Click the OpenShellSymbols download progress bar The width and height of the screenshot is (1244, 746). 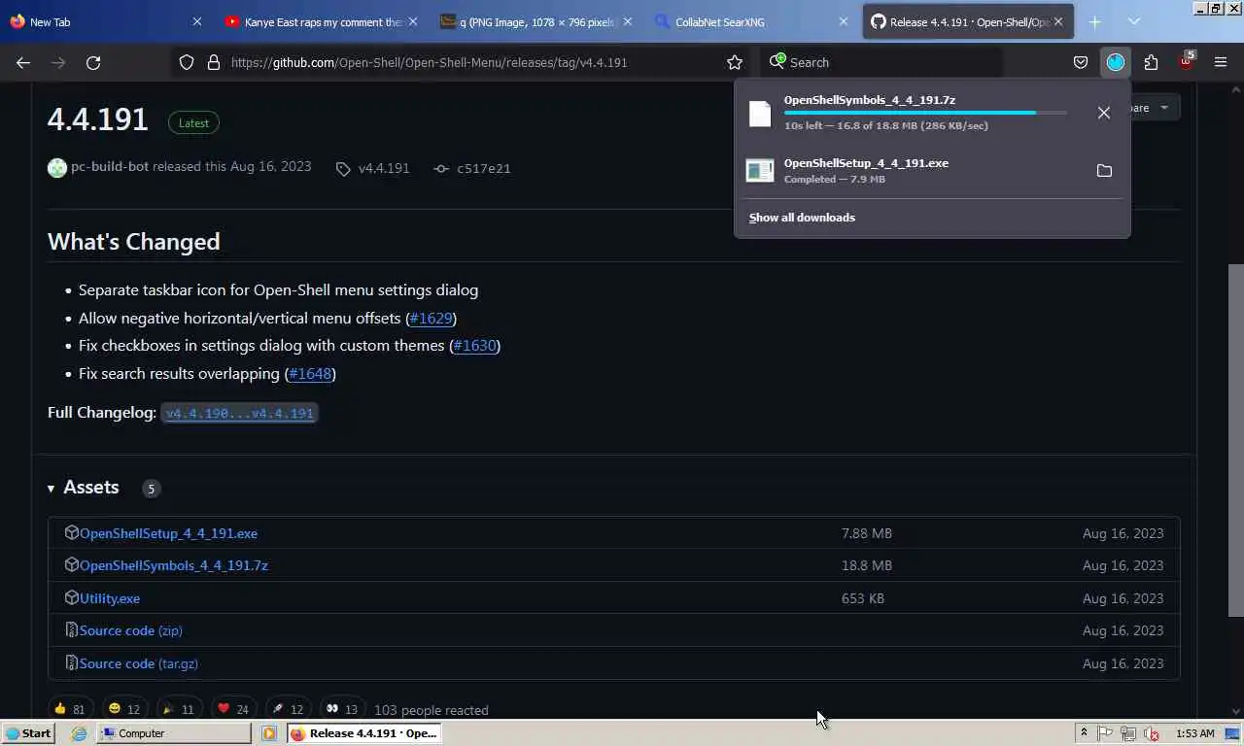click(924, 113)
